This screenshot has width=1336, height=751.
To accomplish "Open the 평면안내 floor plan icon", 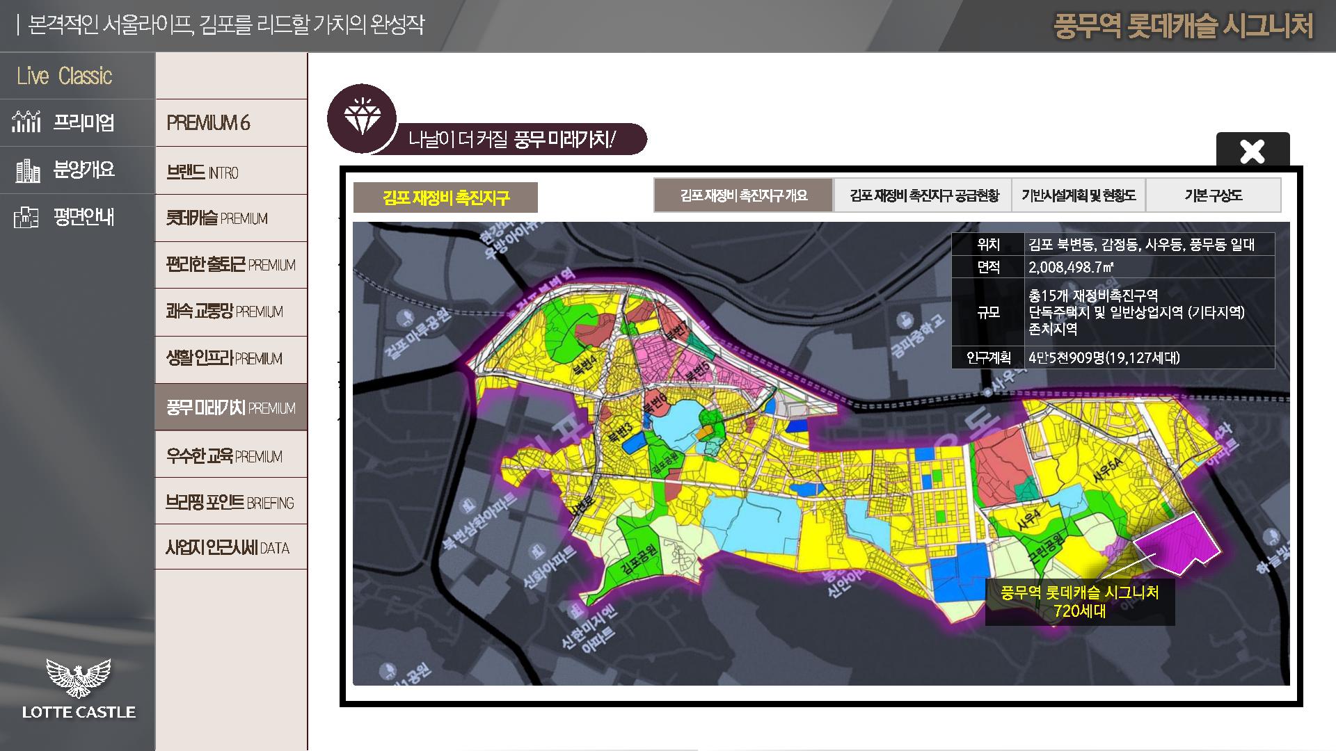I will click(26, 218).
